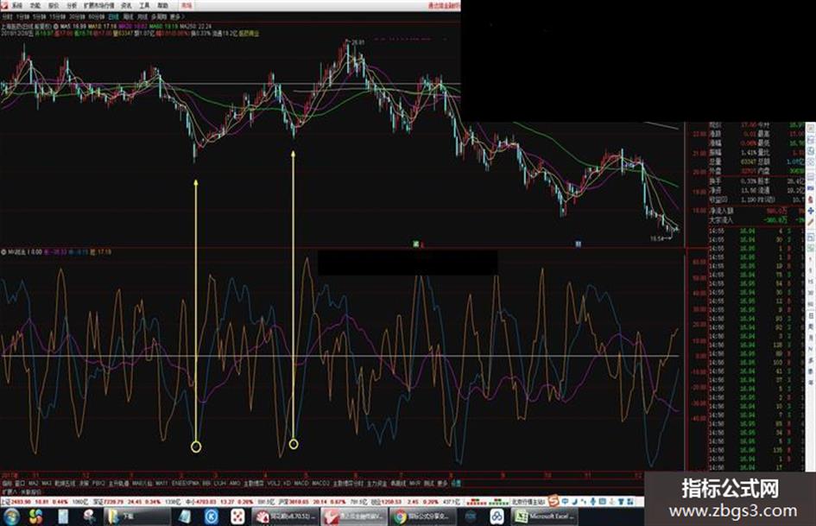Switch sub-indicator to FBI02
816x526 pixels.
(98, 484)
